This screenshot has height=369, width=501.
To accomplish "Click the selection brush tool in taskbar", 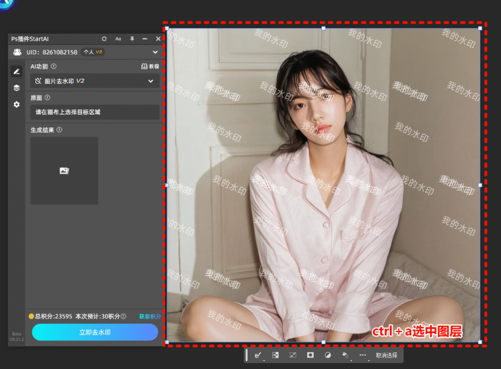I will [x=258, y=355].
